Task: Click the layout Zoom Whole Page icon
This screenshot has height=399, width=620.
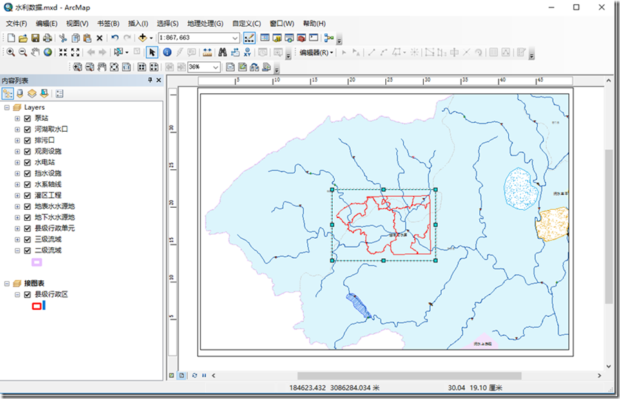Action: click(x=115, y=67)
